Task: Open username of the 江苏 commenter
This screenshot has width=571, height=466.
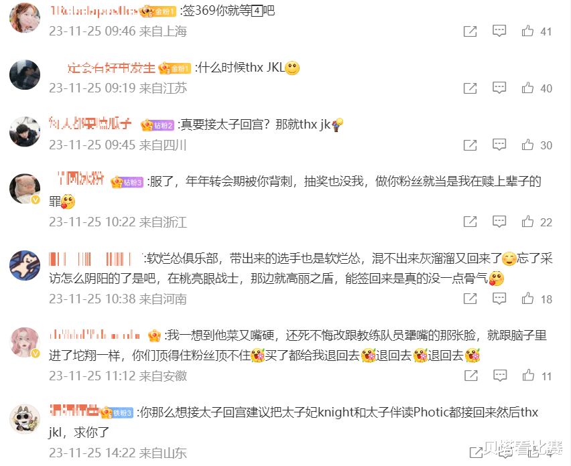Action: click(x=111, y=68)
